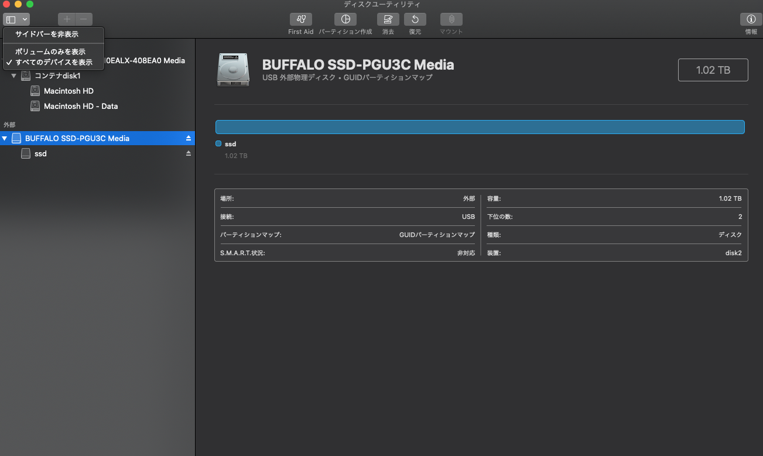Image resolution: width=763 pixels, height=456 pixels.
Task: Click the 場所 label in info table
Action: (x=227, y=198)
